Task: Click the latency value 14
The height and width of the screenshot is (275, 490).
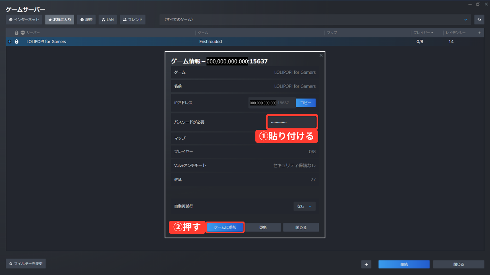Action: [451, 42]
